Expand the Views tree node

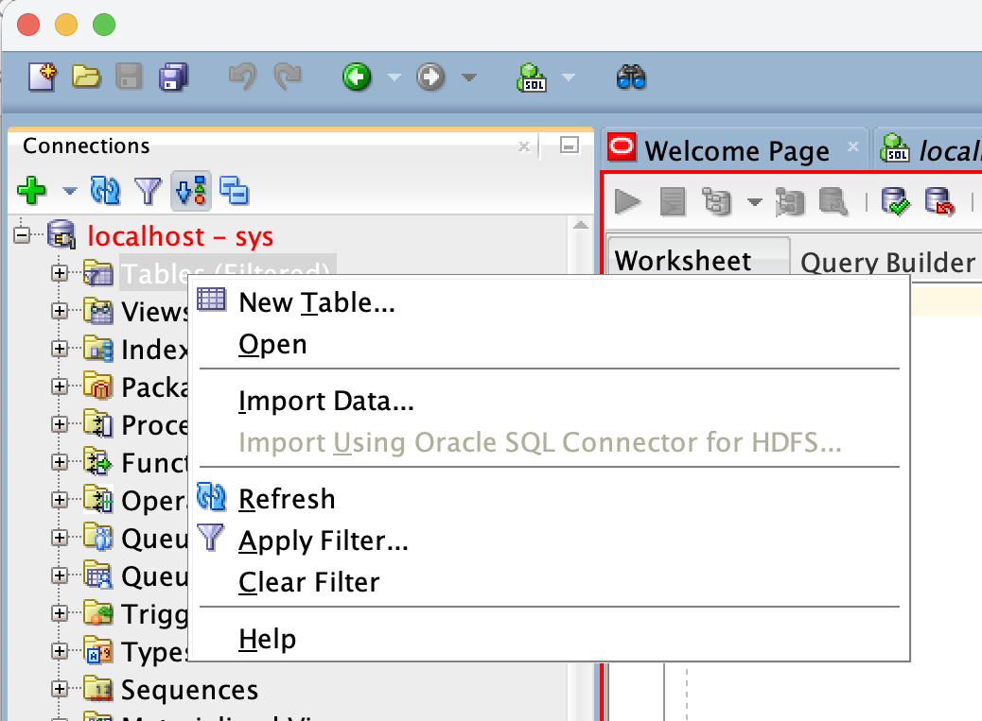[x=61, y=311]
